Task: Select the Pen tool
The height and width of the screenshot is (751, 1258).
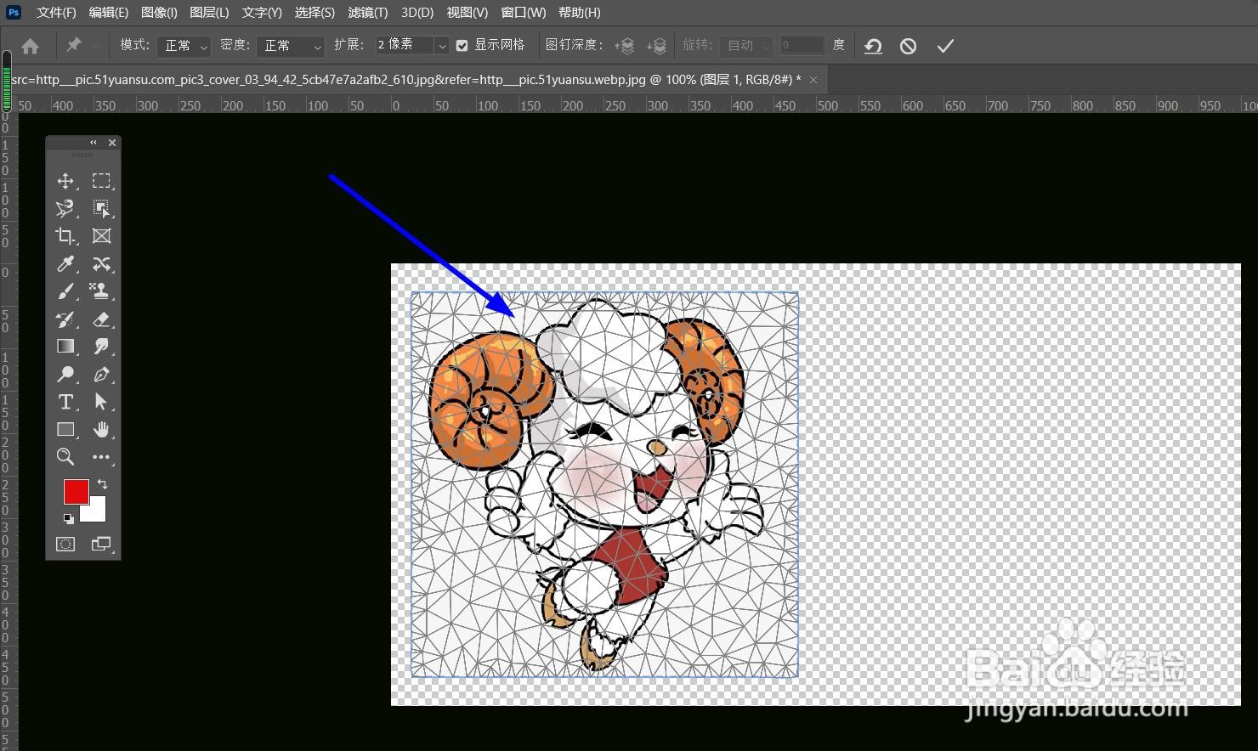Action: pos(101,375)
